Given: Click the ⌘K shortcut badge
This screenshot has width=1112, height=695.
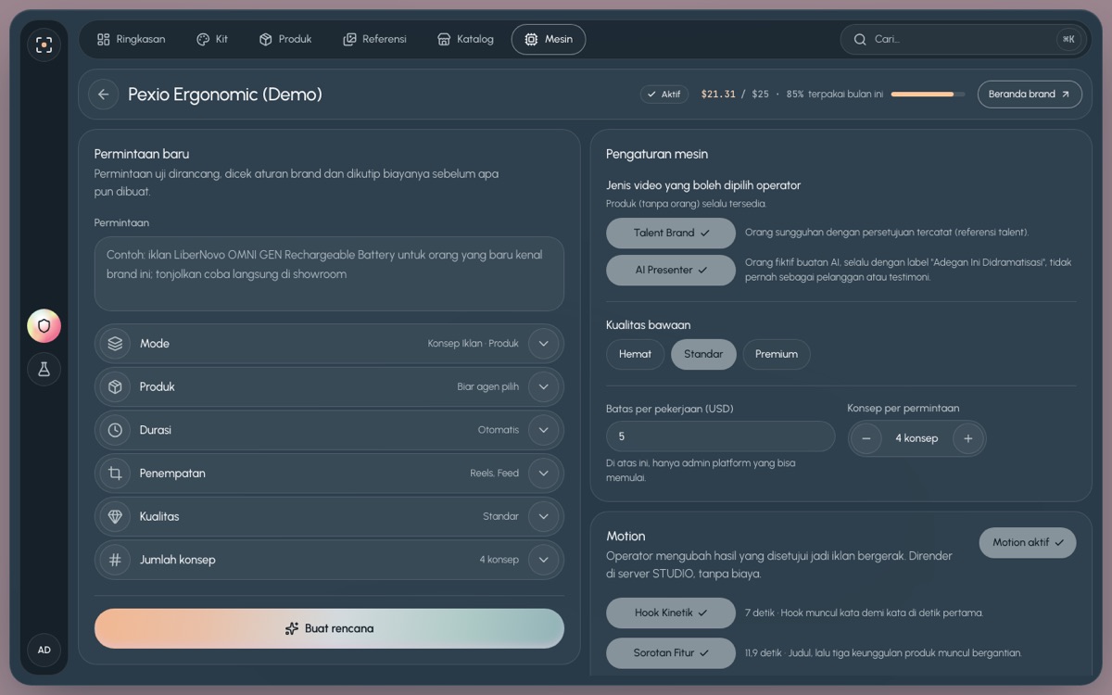Looking at the screenshot, I should (x=1068, y=39).
